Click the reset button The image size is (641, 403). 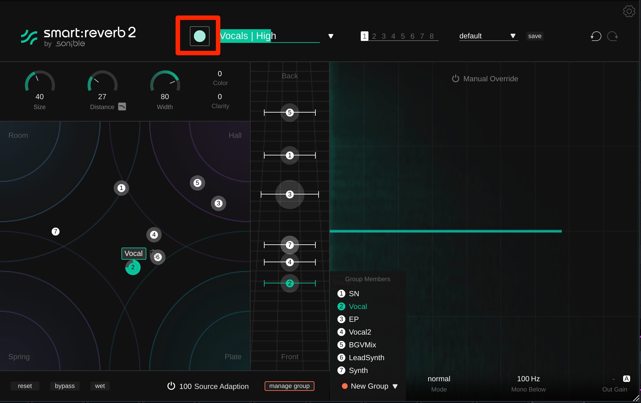[25, 386]
